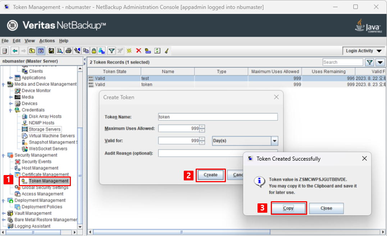Screen dimensions: 387x236
Task: Collapse the Credentials tree node
Action: click(x=10, y=110)
